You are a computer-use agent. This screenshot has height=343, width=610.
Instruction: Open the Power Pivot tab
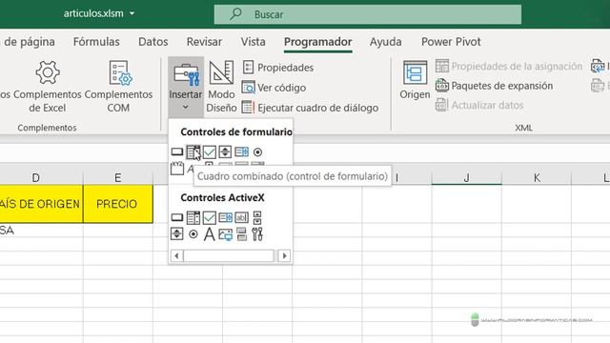point(451,42)
